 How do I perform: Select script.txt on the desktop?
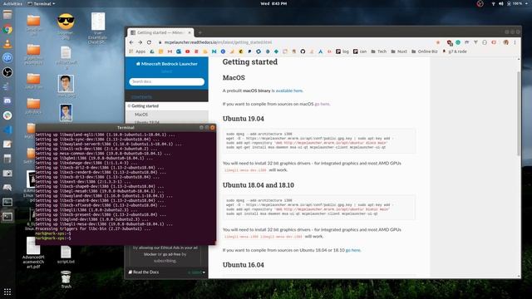[66, 255]
